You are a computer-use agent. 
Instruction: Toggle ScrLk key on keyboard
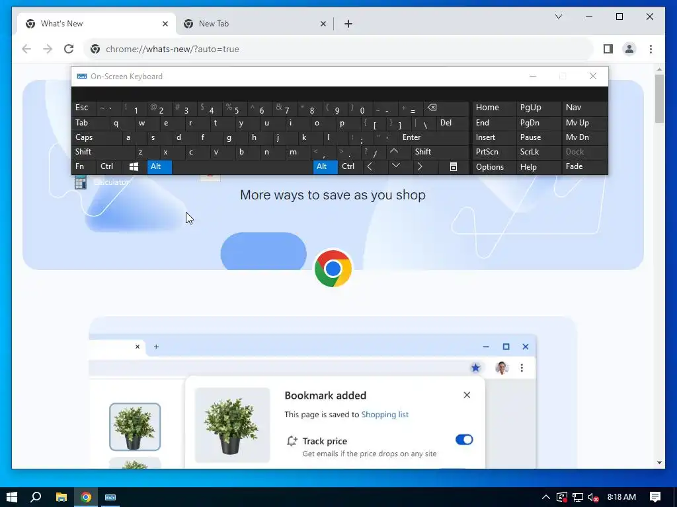point(538,152)
